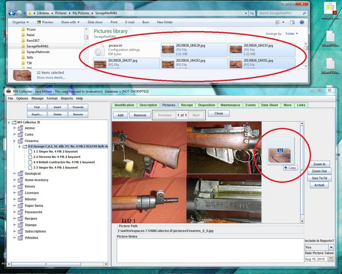Viewport: 342px width, 274px height.
Task: Toggle the Explorer preview pane icon
Action: (292, 22)
